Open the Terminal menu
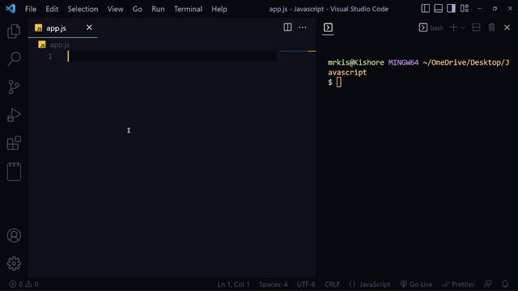Screen dimensions: 518x291 coord(188,9)
